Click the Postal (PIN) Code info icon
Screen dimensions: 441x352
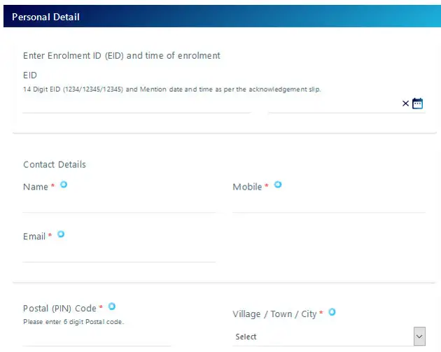112,306
